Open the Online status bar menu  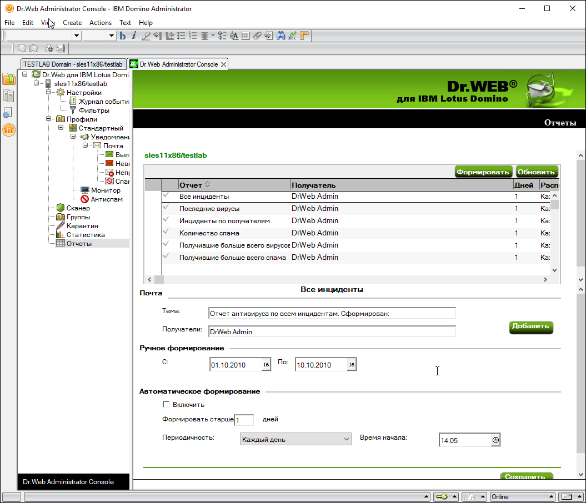(x=522, y=497)
